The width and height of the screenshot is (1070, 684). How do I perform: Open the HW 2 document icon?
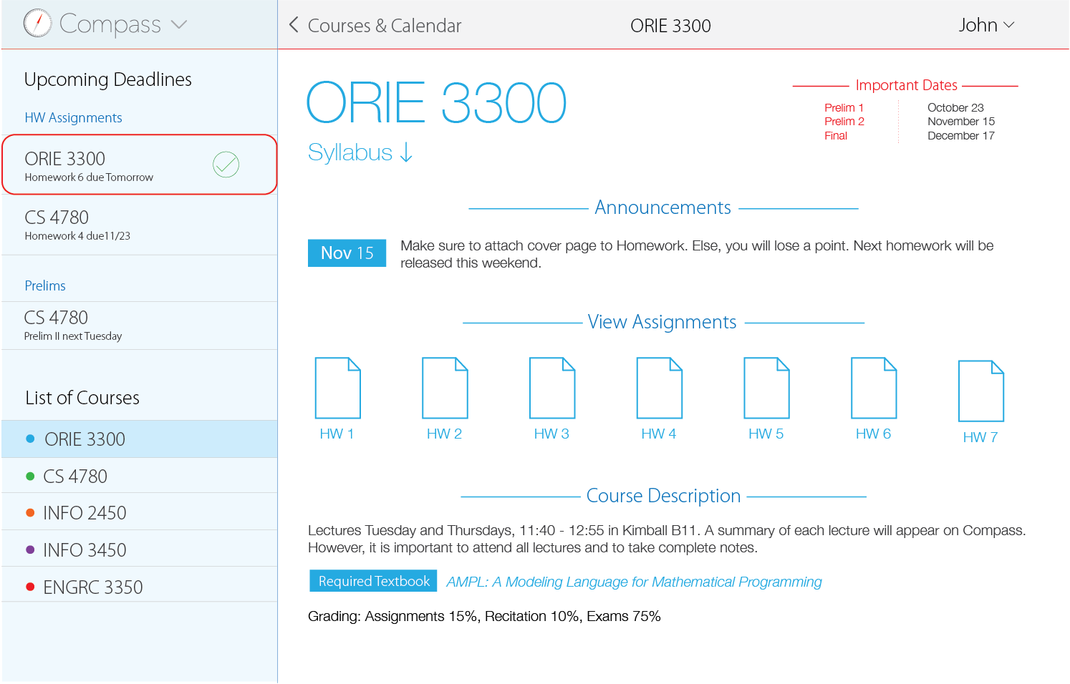click(x=445, y=388)
